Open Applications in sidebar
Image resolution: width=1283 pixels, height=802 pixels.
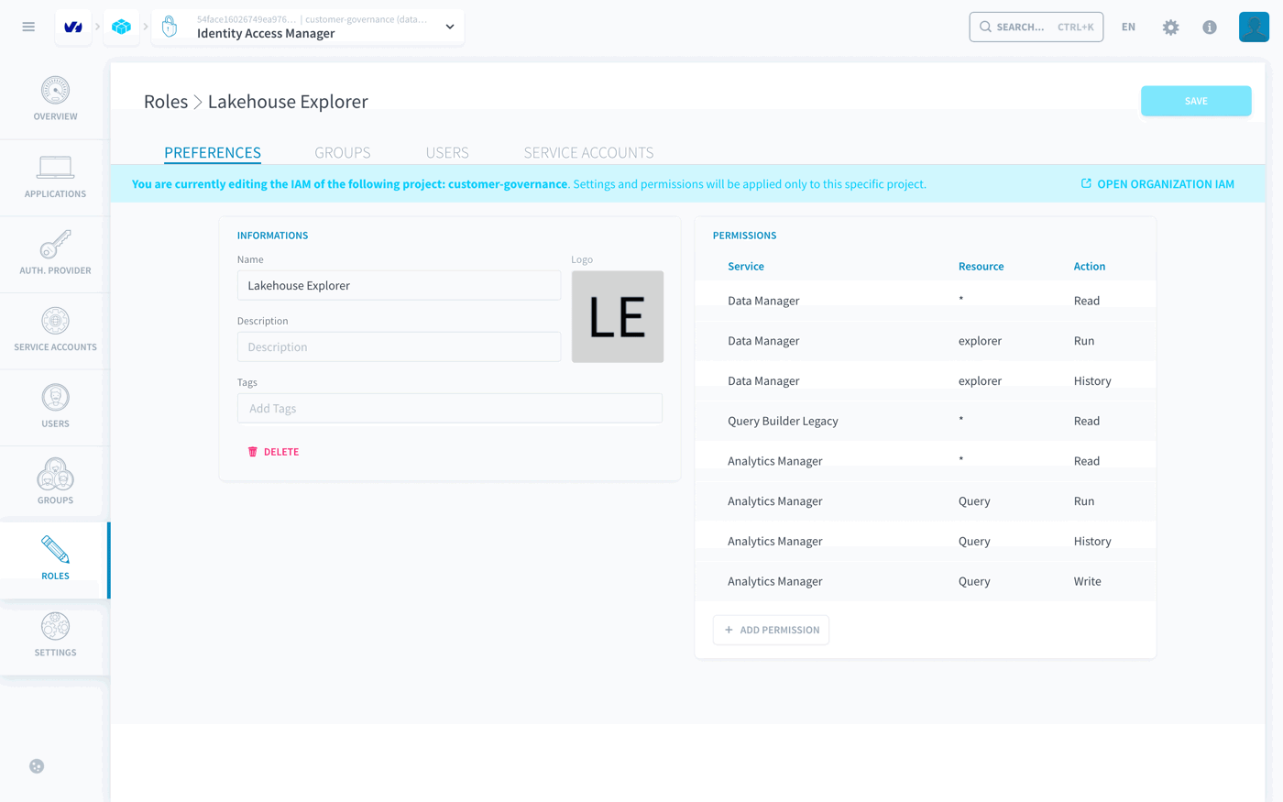pyautogui.click(x=55, y=178)
